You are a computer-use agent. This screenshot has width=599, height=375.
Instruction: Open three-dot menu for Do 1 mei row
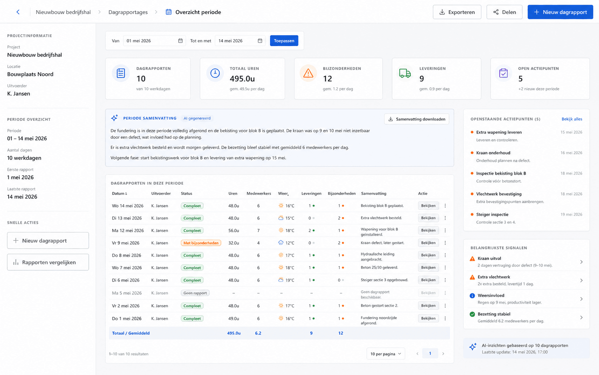(x=445, y=318)
